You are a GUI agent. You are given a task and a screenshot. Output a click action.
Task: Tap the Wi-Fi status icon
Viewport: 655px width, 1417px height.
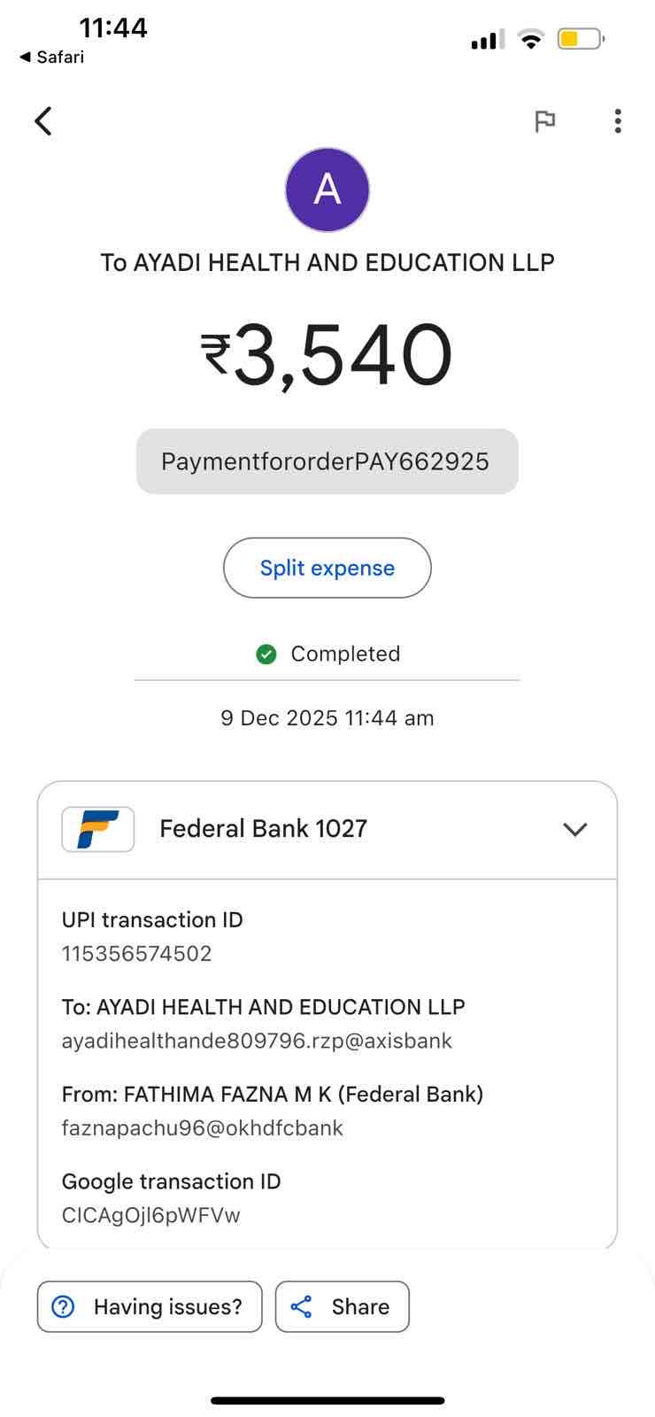coord(531,39)
